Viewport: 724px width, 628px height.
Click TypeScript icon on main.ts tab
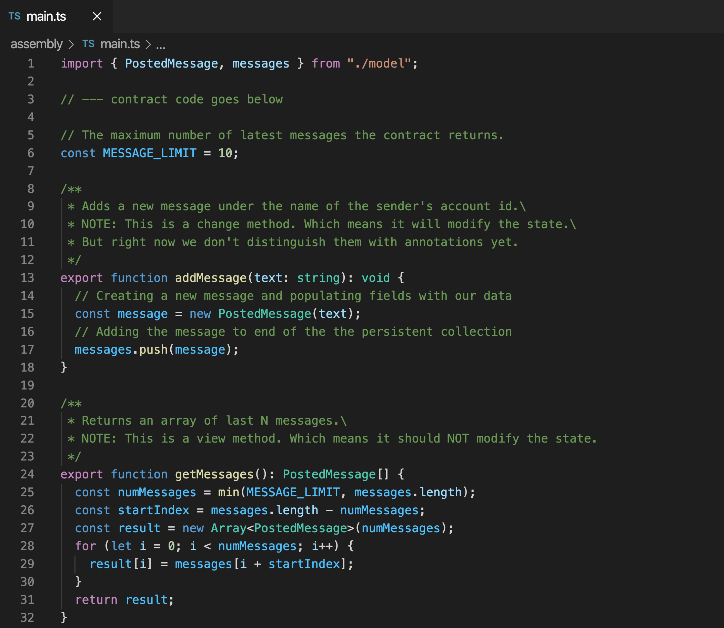14,17
